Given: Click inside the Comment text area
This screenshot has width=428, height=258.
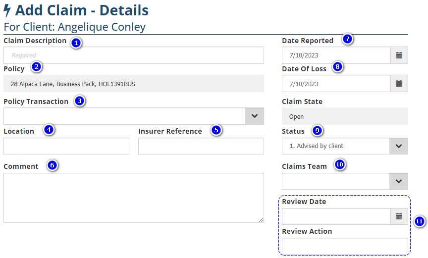Looking at the screenshot, I should (x=133, y=198).
